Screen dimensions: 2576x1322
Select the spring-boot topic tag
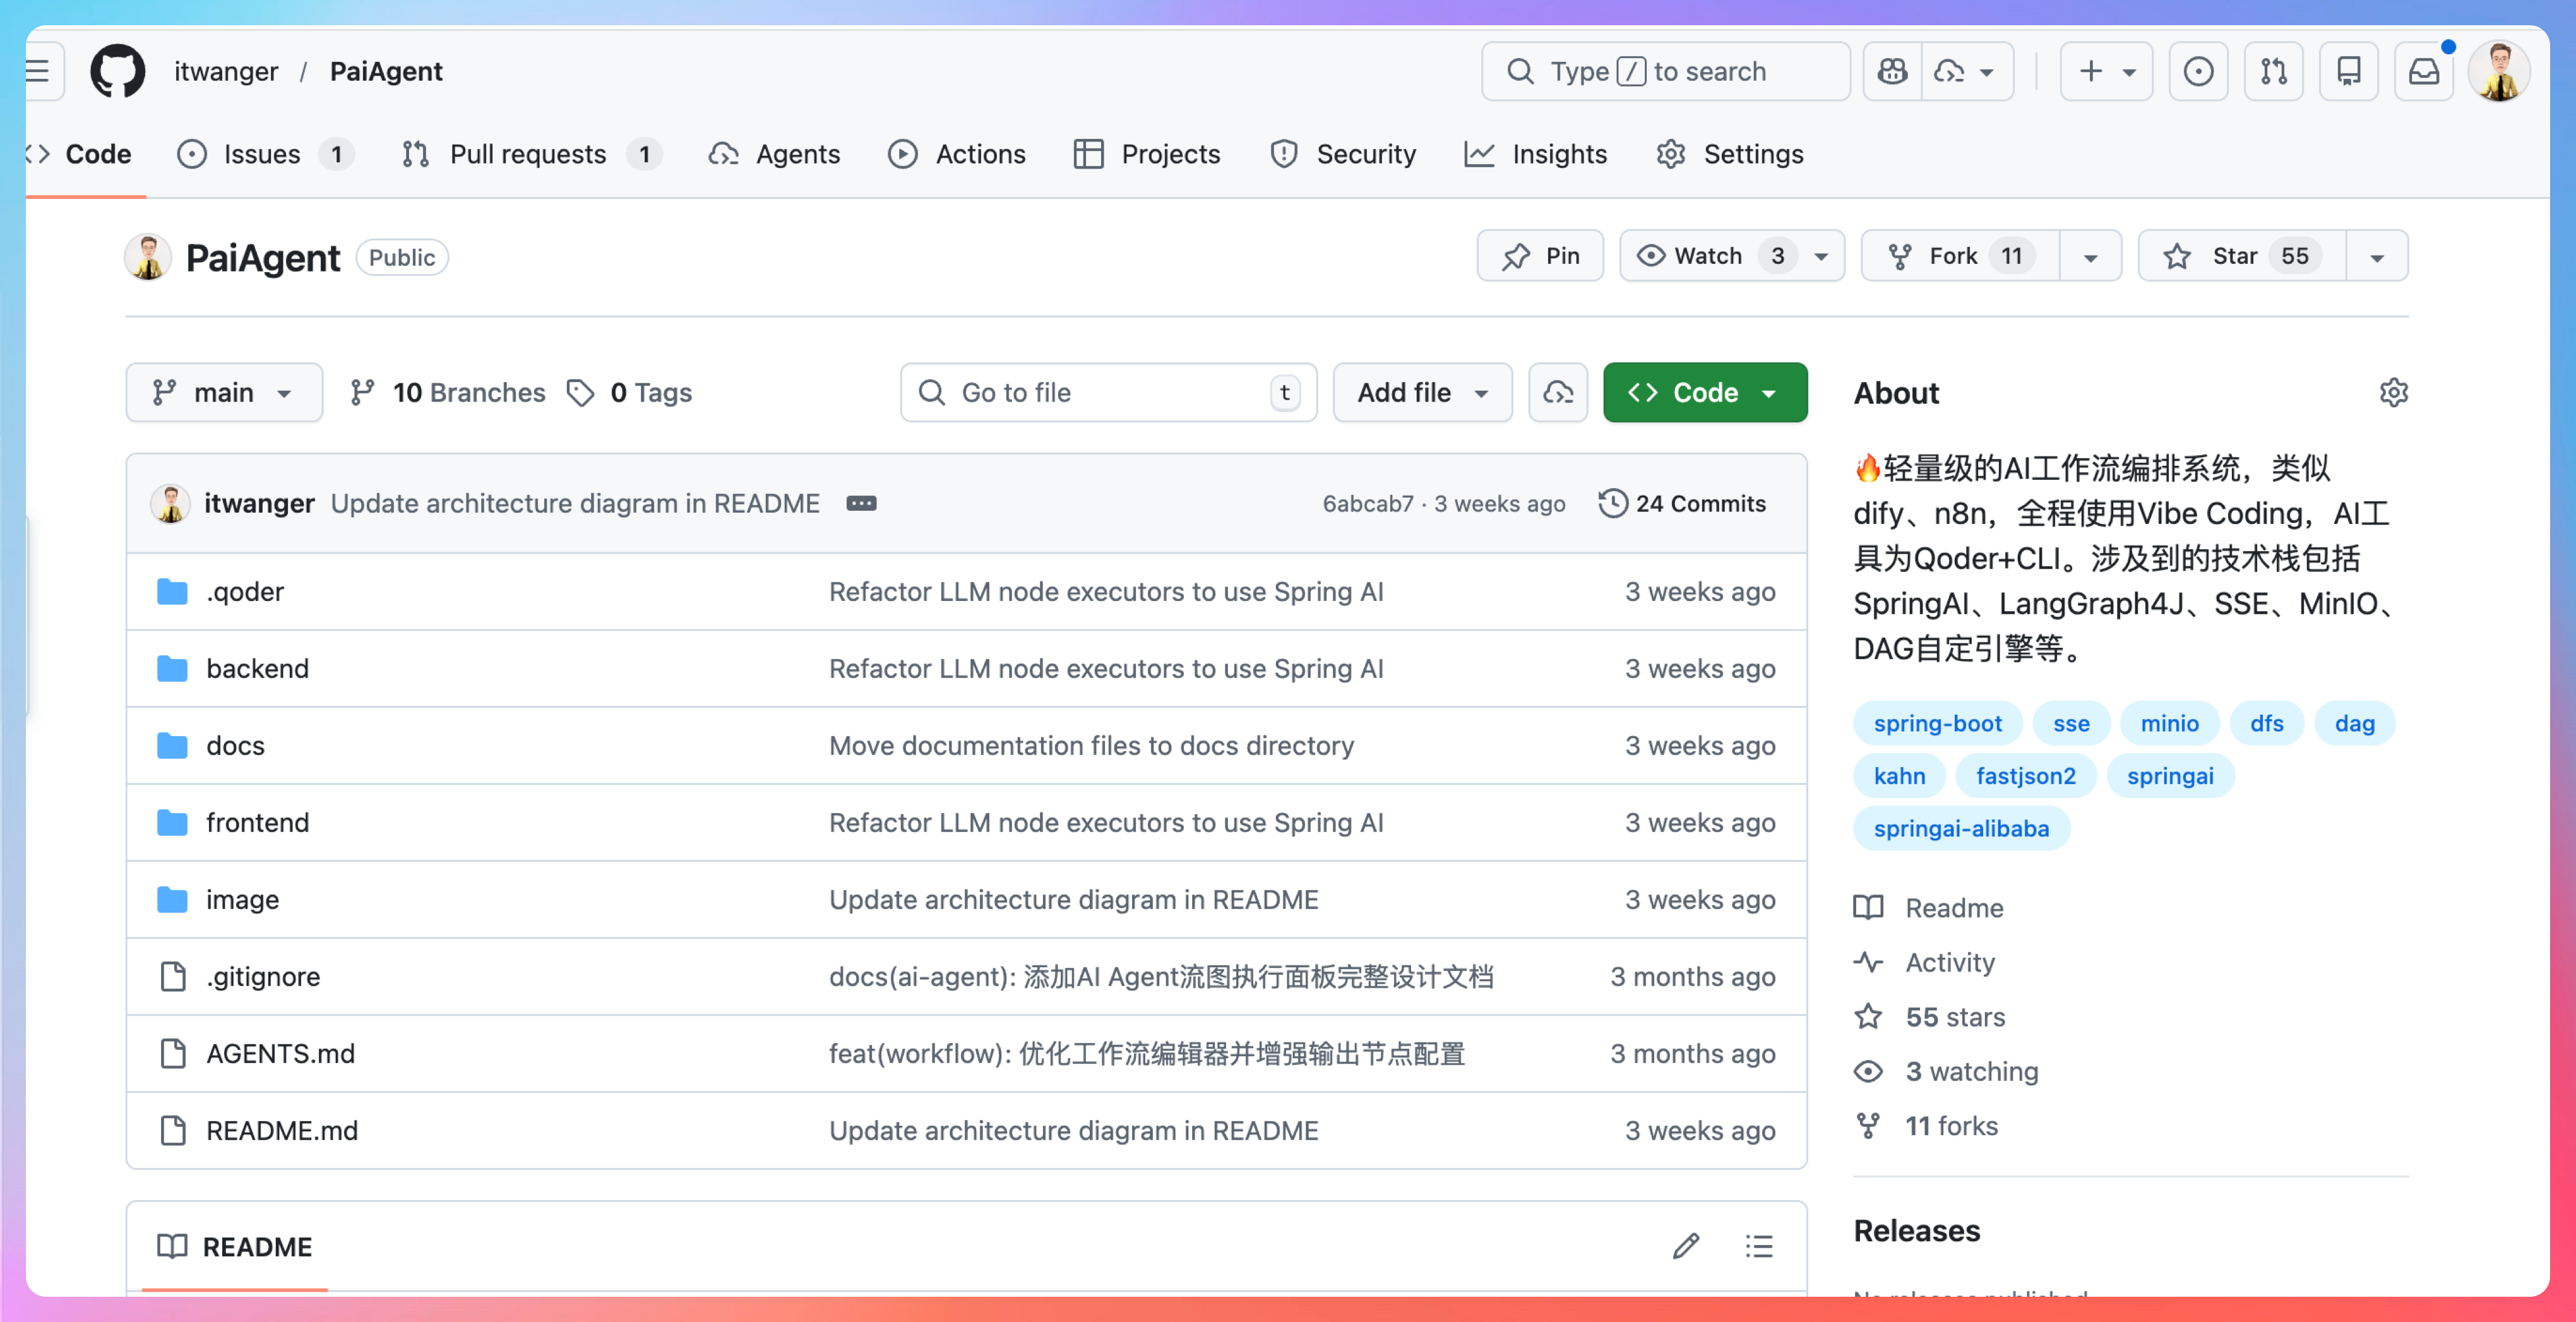1937,723
